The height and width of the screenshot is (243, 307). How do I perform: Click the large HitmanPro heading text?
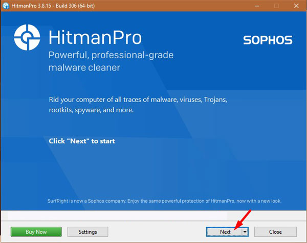pos(94,38)
